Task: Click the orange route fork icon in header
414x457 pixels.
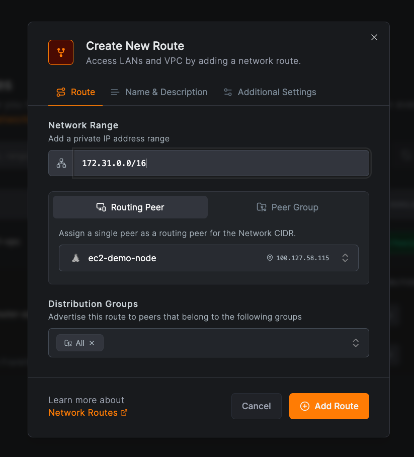Action: tap(61, 52)
